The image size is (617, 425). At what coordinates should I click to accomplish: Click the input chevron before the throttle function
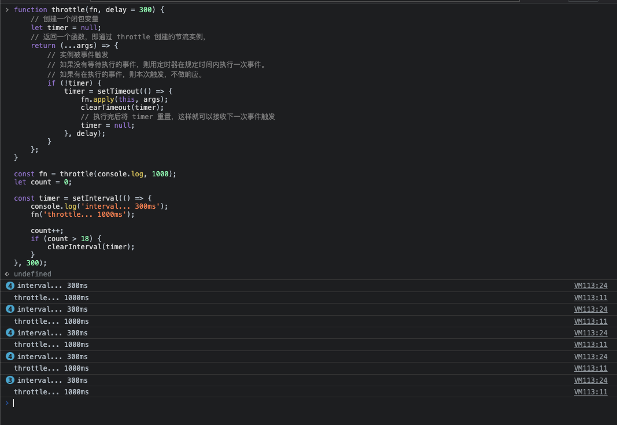7,10
